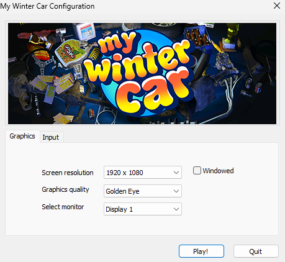Click the Play! button

(201, 251)
